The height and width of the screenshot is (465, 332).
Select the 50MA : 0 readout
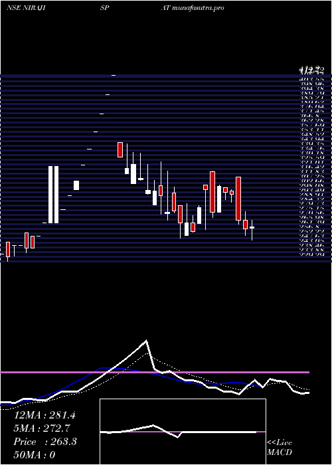[35, 455]
